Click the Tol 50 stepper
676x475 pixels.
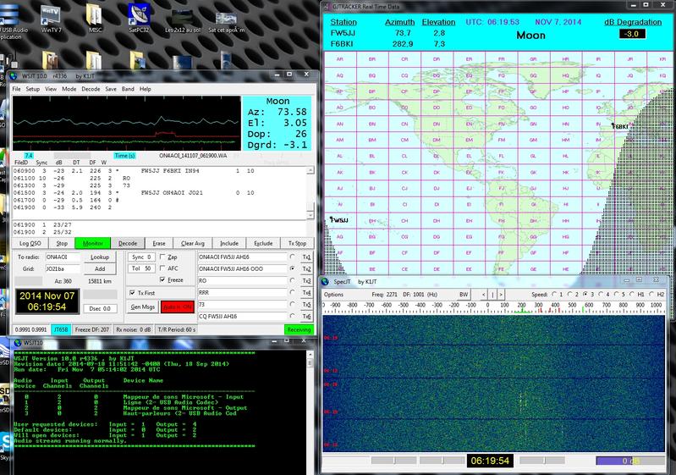point(141,268)
